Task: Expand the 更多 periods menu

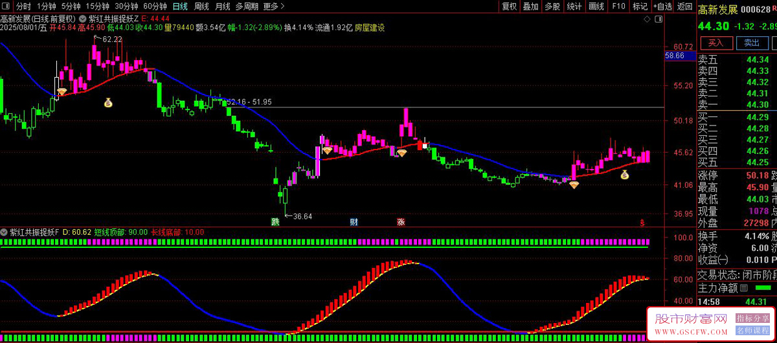Action: 274,6
